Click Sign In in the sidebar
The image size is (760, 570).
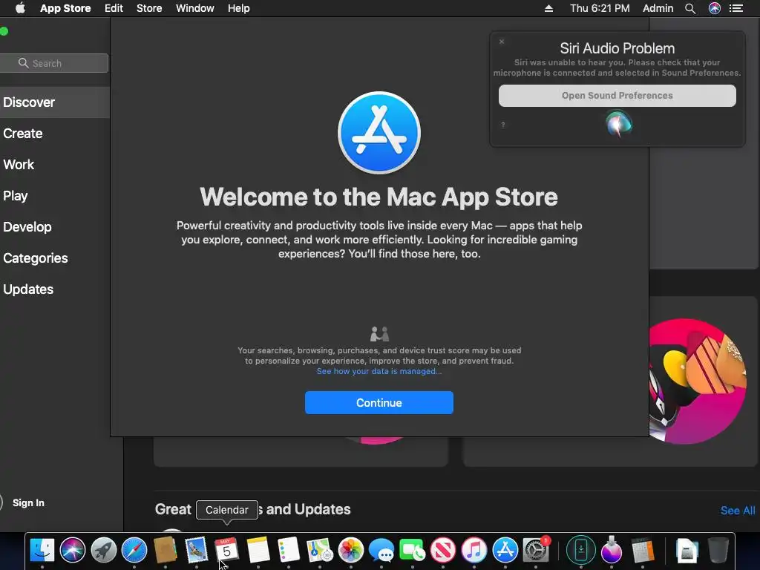click(x=28, y=502)
